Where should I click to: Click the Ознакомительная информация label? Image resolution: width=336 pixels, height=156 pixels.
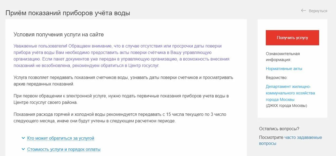pos(283,57)
